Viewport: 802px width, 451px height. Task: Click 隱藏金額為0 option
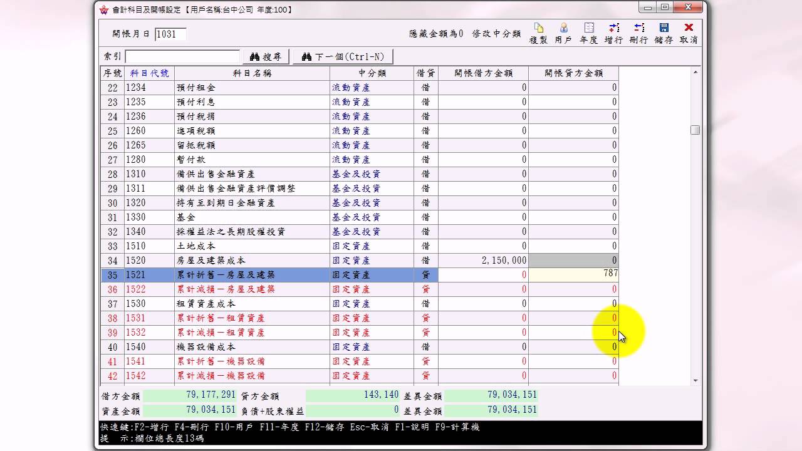[436, 34]
